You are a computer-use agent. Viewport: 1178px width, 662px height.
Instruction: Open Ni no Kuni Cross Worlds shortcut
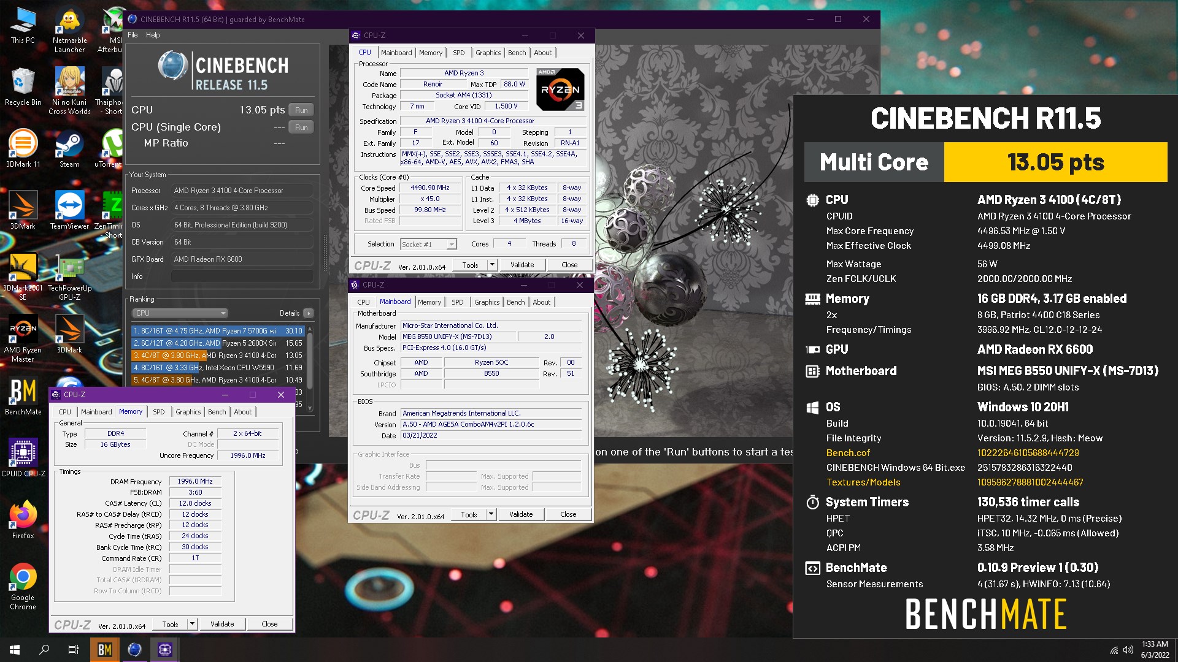pyautogui.click(x=69, y=91)
